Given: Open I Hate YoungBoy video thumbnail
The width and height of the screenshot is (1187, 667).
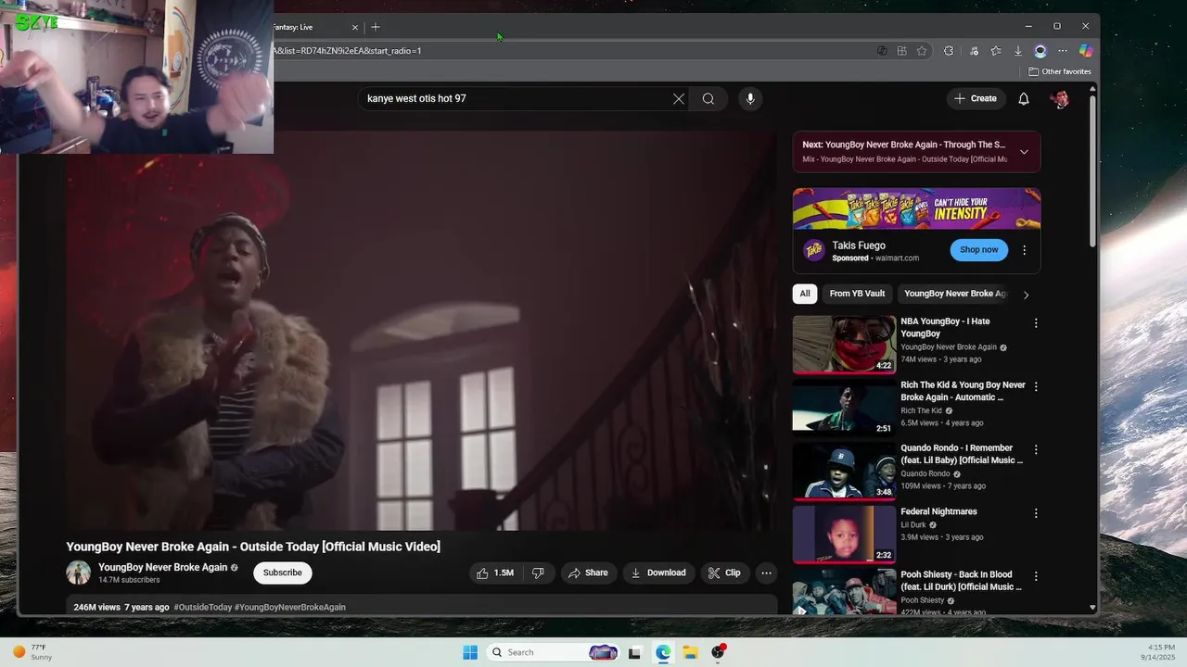Looking at the screenshot, I should (844, 345).
